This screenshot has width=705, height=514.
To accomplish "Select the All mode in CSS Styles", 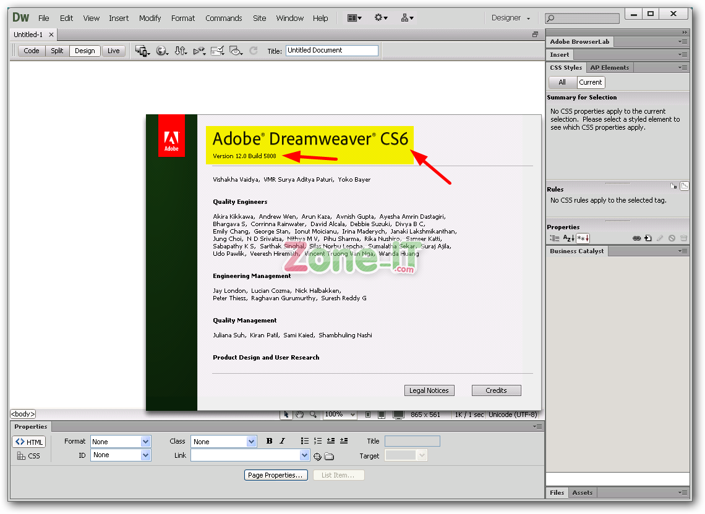I will coord(563,82).
